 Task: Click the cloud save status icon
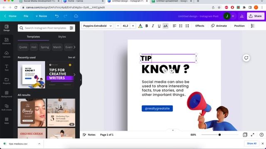(76, 16)
